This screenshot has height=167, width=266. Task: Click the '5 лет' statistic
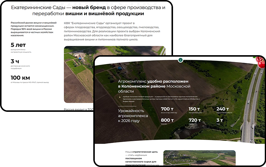pos(18,45)
